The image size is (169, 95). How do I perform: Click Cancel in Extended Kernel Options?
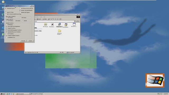coord(30,41)
